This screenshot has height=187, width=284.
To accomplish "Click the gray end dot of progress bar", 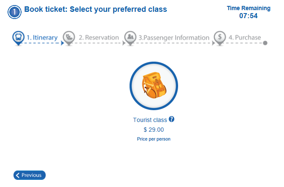I will tap(265, 43).
